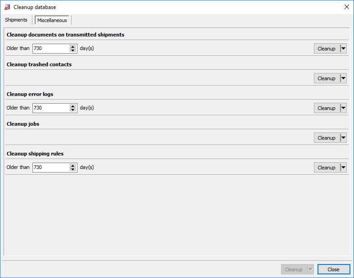The height and width of the screenshot is (278, 354).
Task: Expand the jobs Cleanup dropdown arrow
Action: [x=343, y=138]
